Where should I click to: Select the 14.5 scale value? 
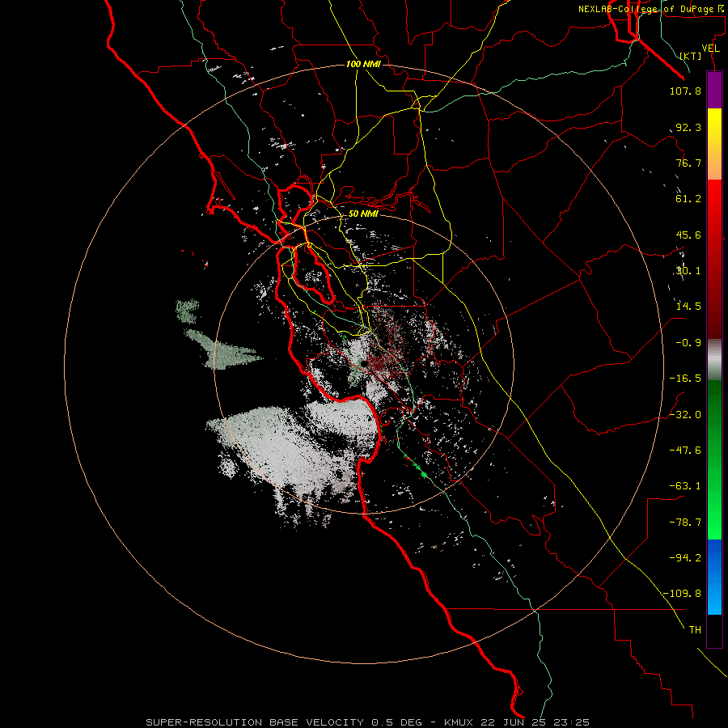pos(688,307)
